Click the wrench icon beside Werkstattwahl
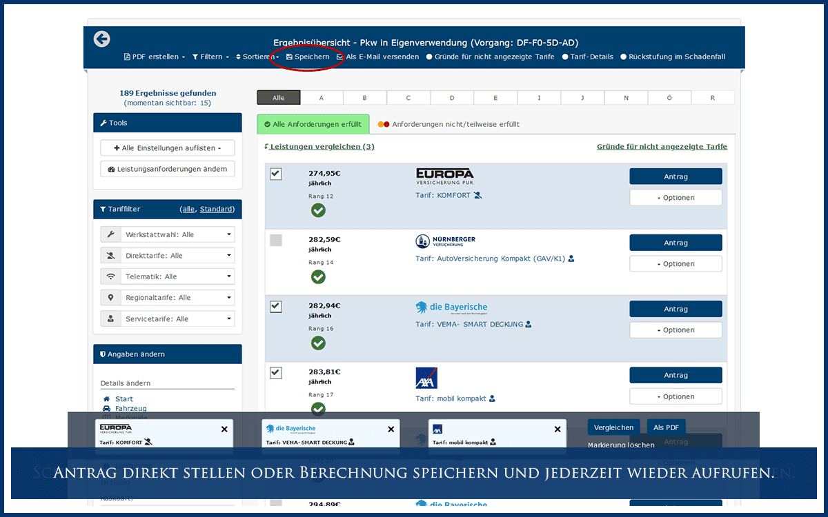Screen dimensions: 828x517 (110, 234)
